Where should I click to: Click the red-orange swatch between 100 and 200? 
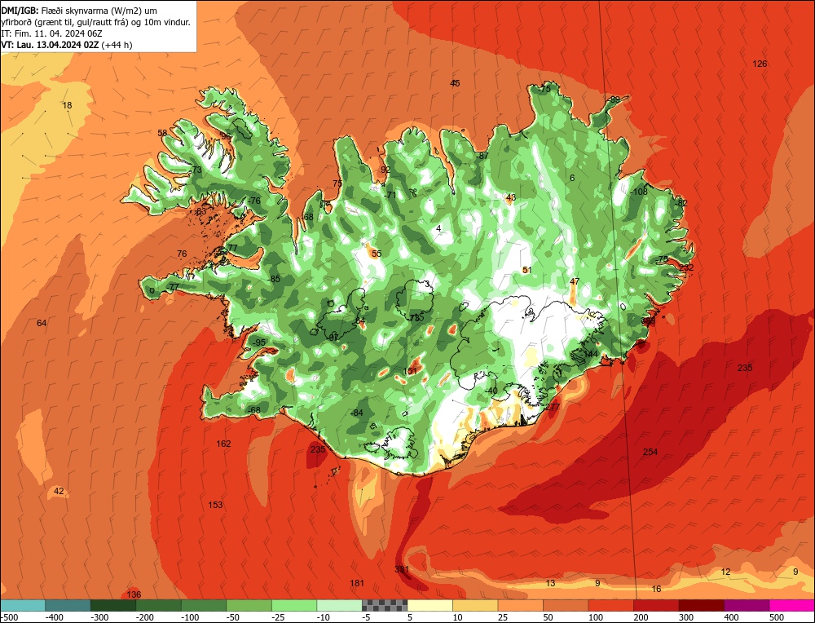click(610, 605)
